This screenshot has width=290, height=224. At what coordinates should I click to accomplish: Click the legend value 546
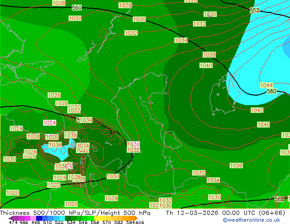(83, 222)
